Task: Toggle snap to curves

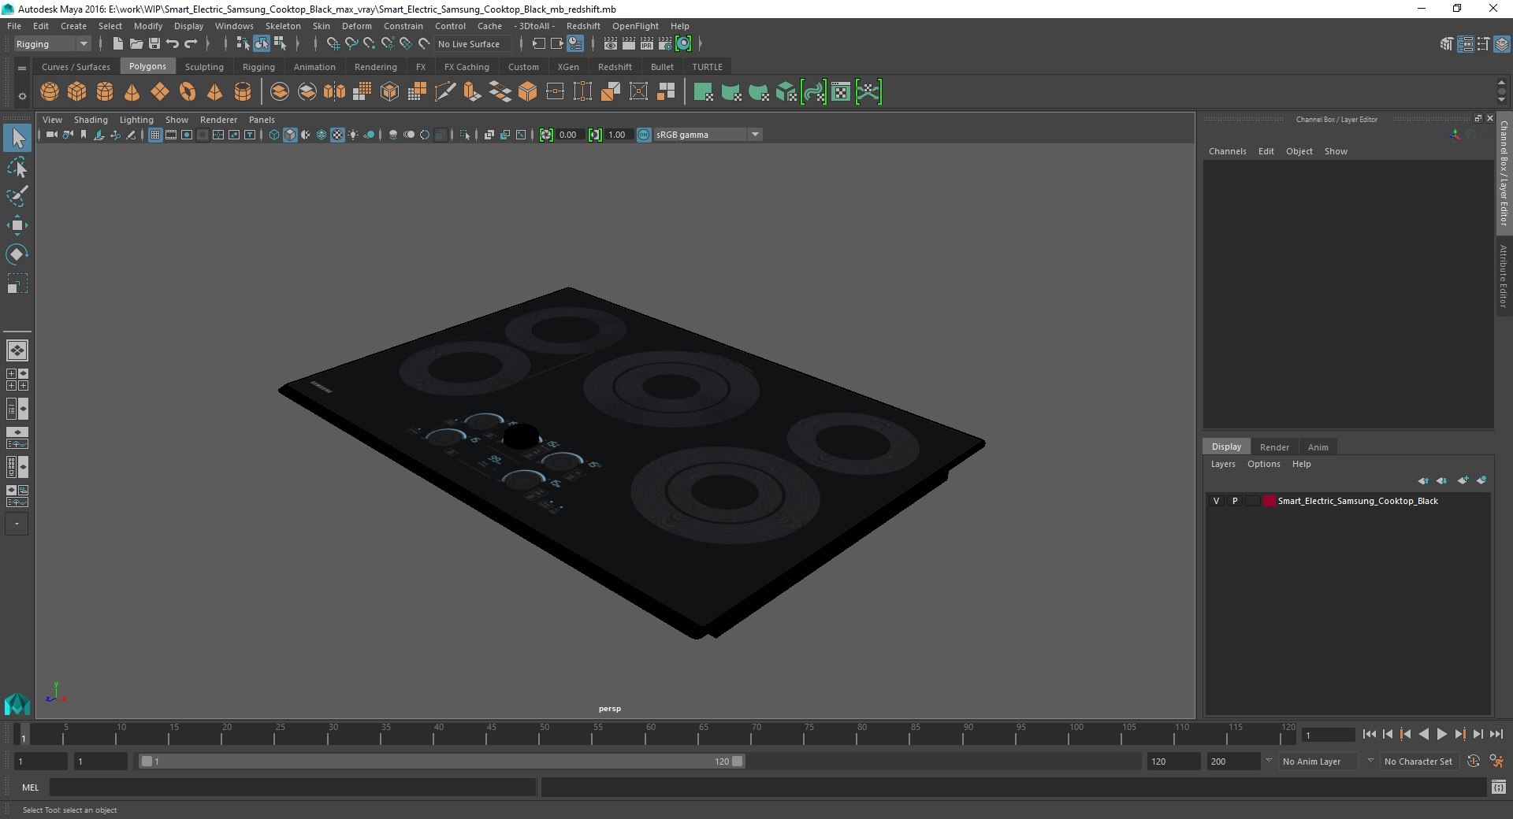Action: click(351, 44)
